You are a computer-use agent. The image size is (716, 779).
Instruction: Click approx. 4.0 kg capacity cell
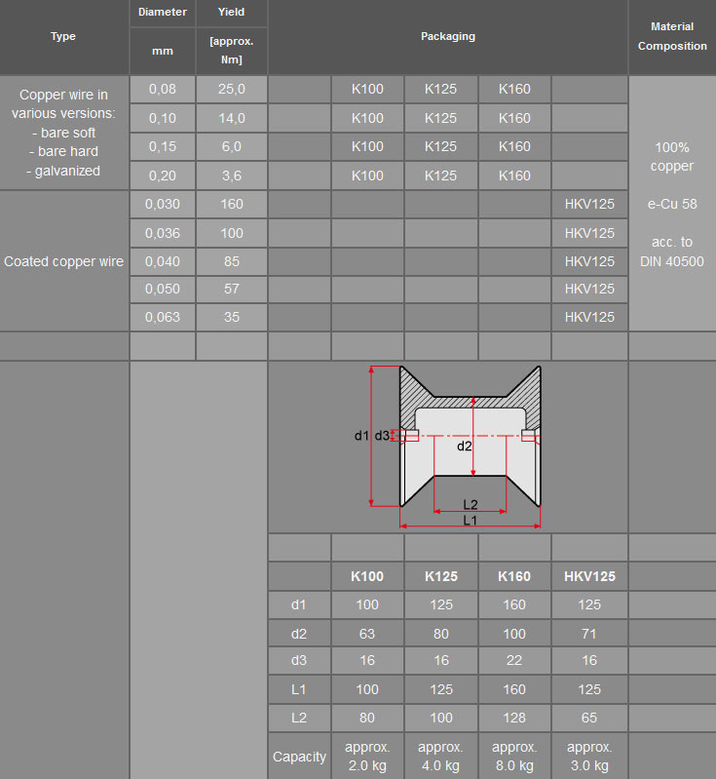click(441, 757)
